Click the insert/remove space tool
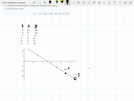 45,3
